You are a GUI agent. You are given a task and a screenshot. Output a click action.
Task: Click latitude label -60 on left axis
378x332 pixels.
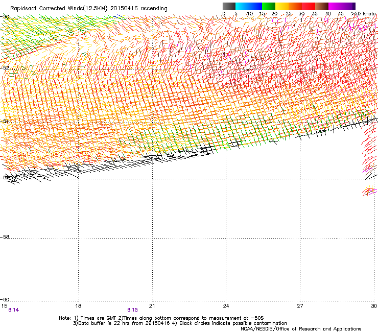pyautogui.click(x=5, y=300)
